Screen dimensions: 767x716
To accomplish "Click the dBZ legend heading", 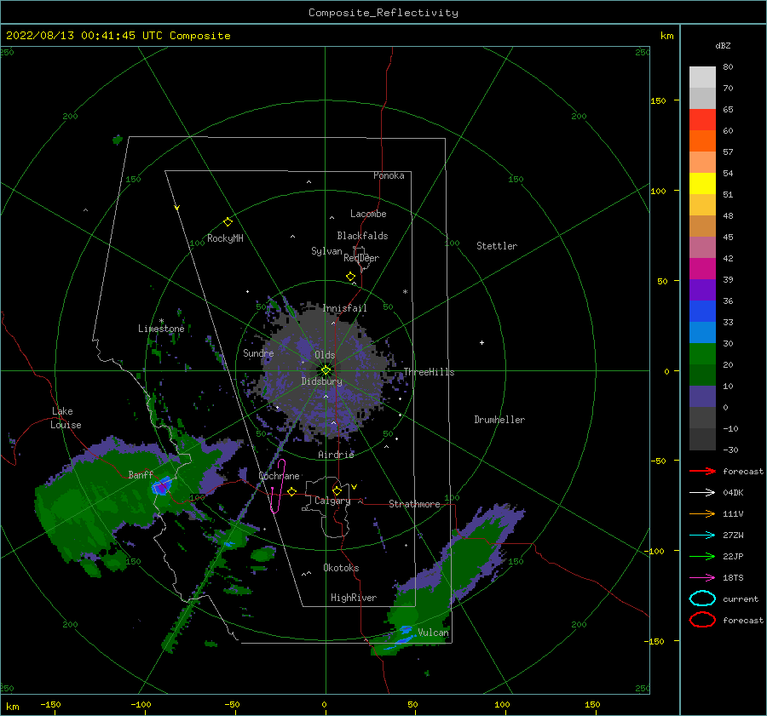I will click(723, 45).
